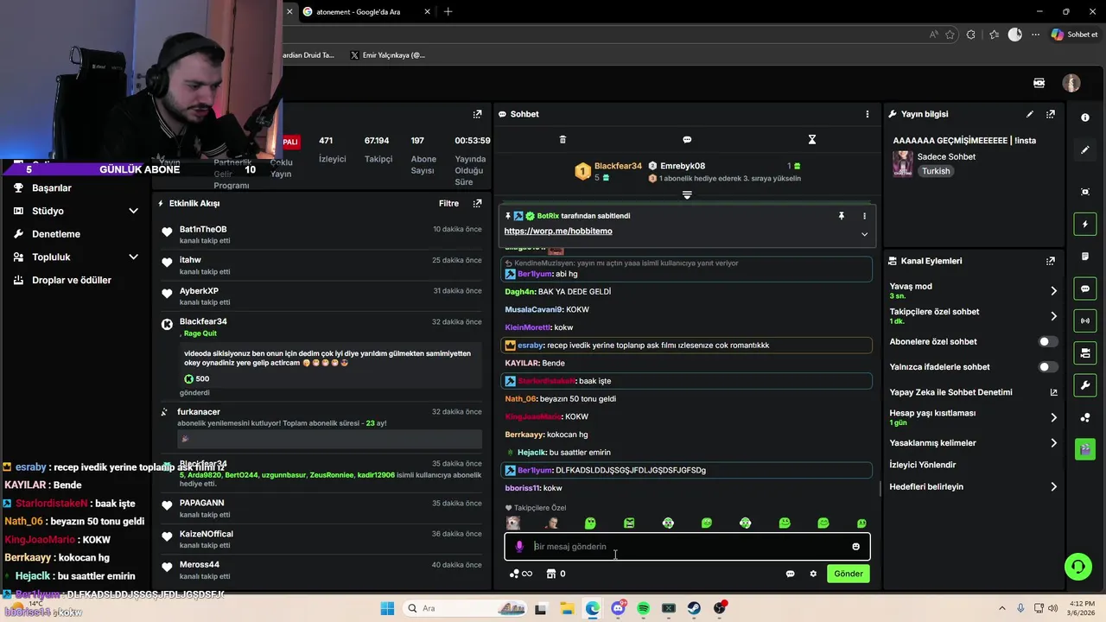Click İzleyici Yönlendir
Image resolution: width=1106 pixels, height=622 pixels.
click(923, 465)
